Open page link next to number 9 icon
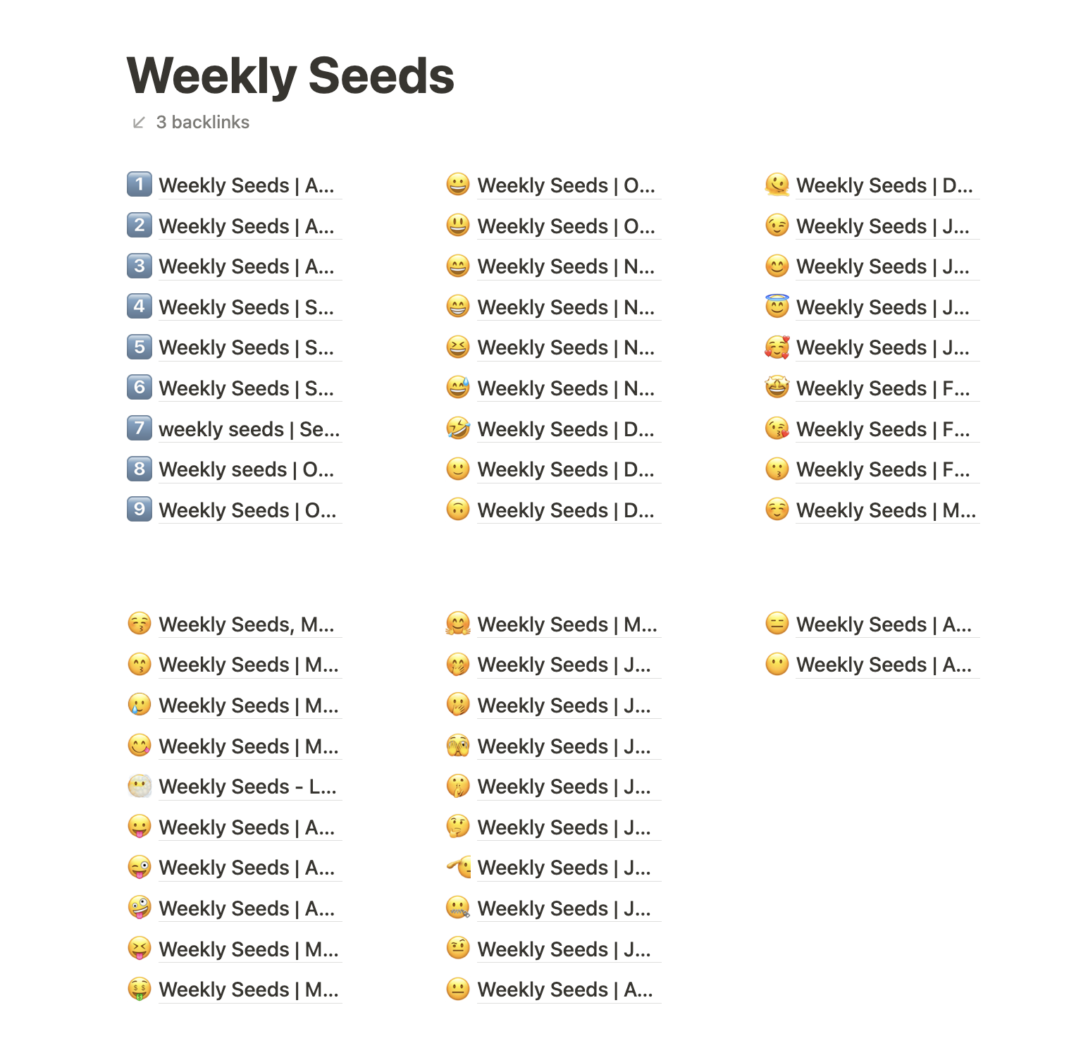The width and height of the screenshot is (1088, 1060). pos(248,510)
